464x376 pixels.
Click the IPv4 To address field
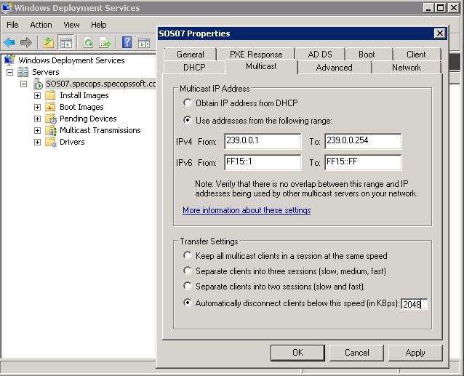coord(363,141)
